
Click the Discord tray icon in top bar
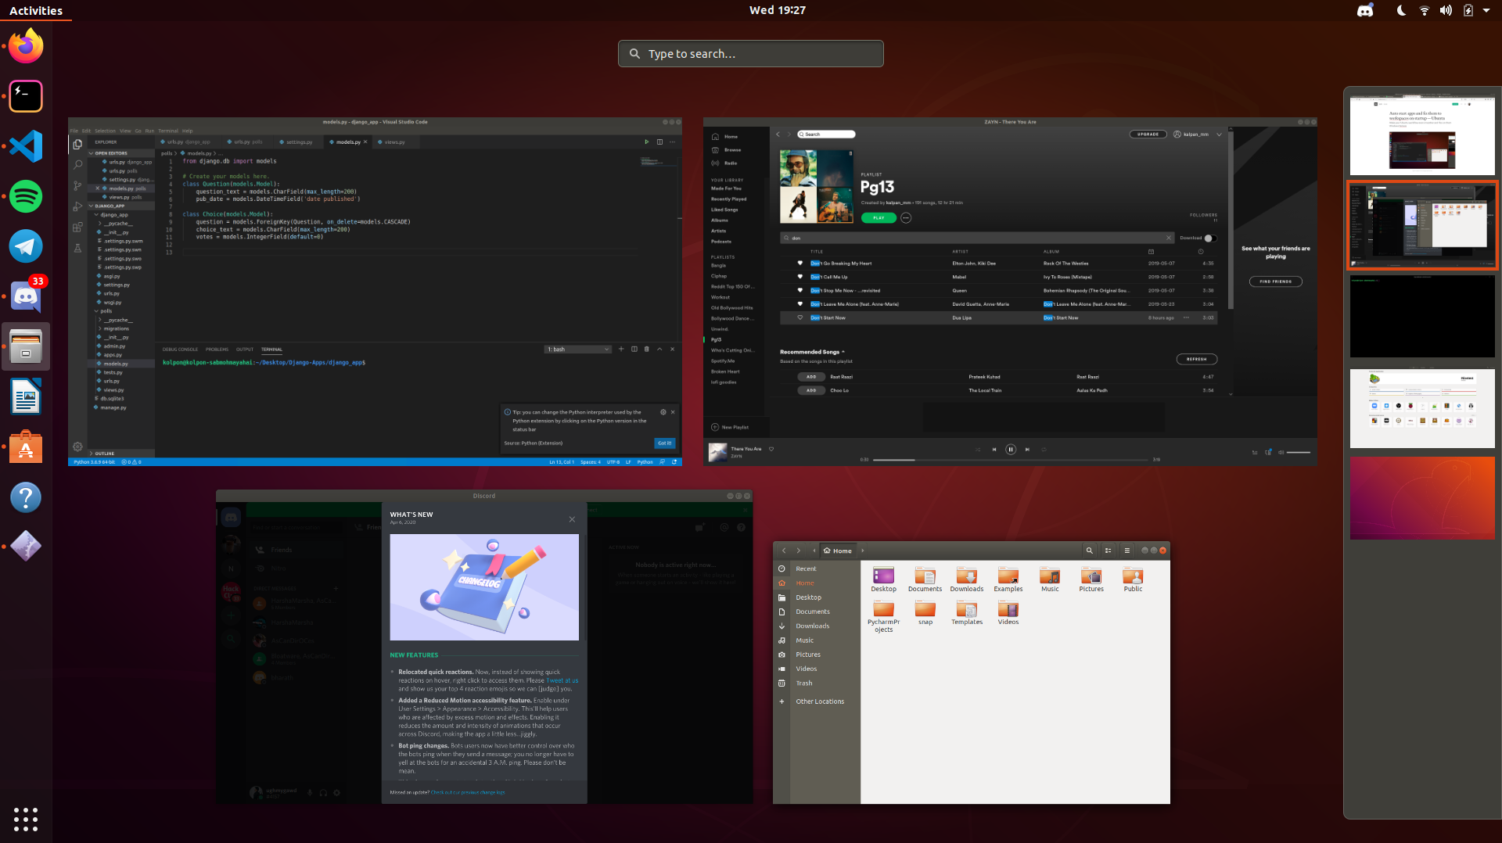(x=1365, y=10)
